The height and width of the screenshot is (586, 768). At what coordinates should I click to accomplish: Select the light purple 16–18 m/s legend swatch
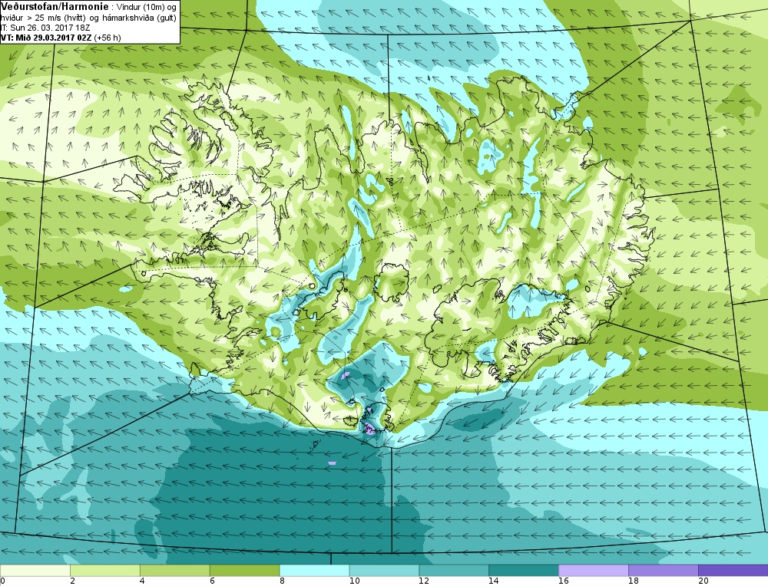(594, 571)
